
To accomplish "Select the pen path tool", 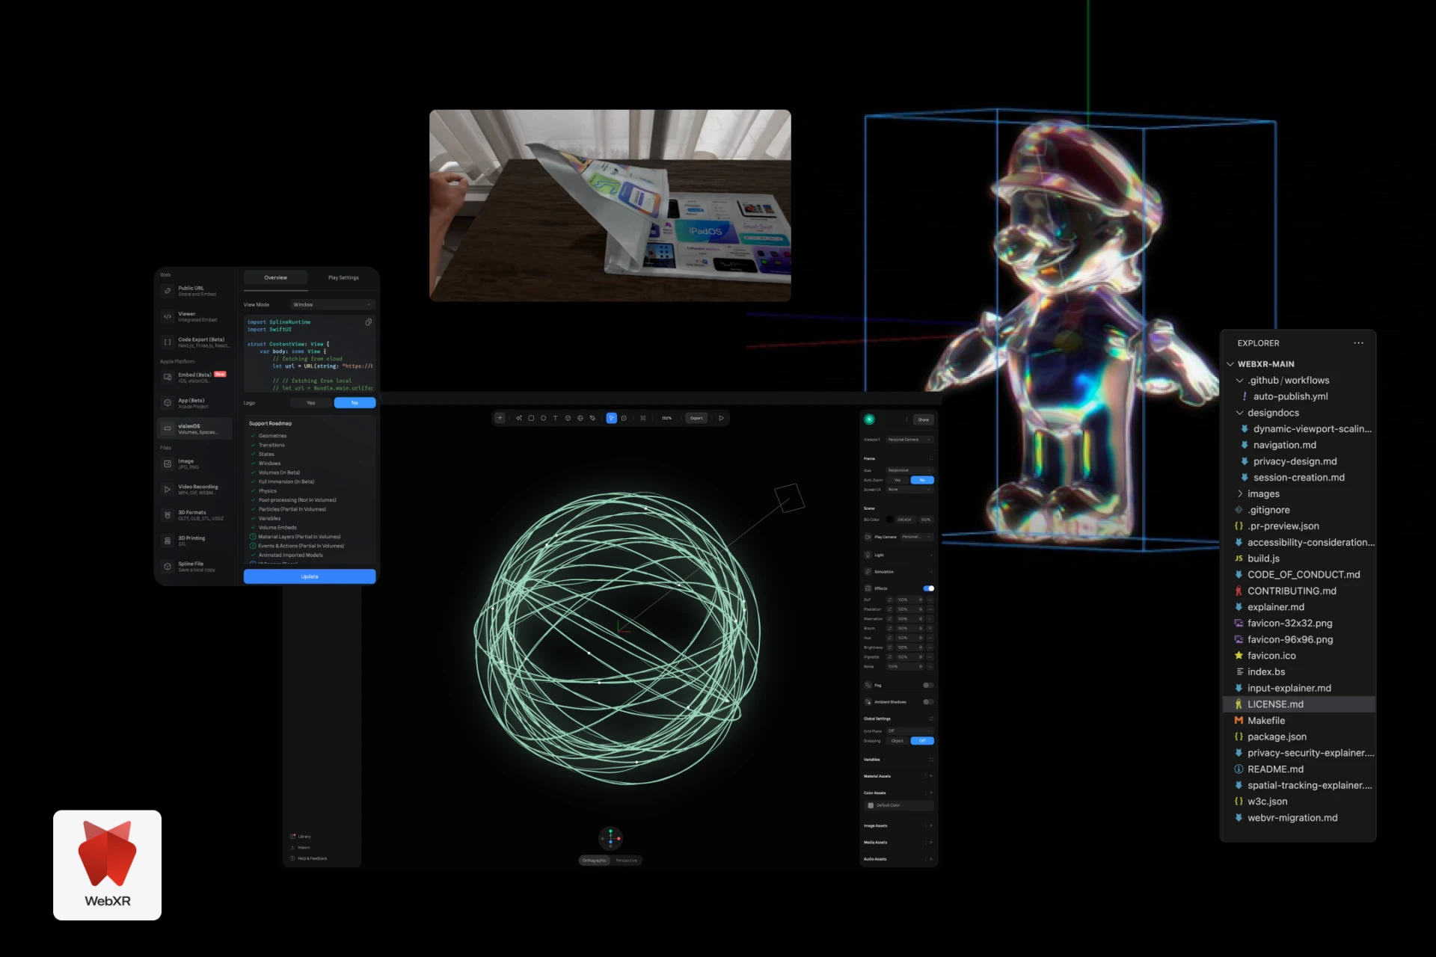I will [592, 418].
